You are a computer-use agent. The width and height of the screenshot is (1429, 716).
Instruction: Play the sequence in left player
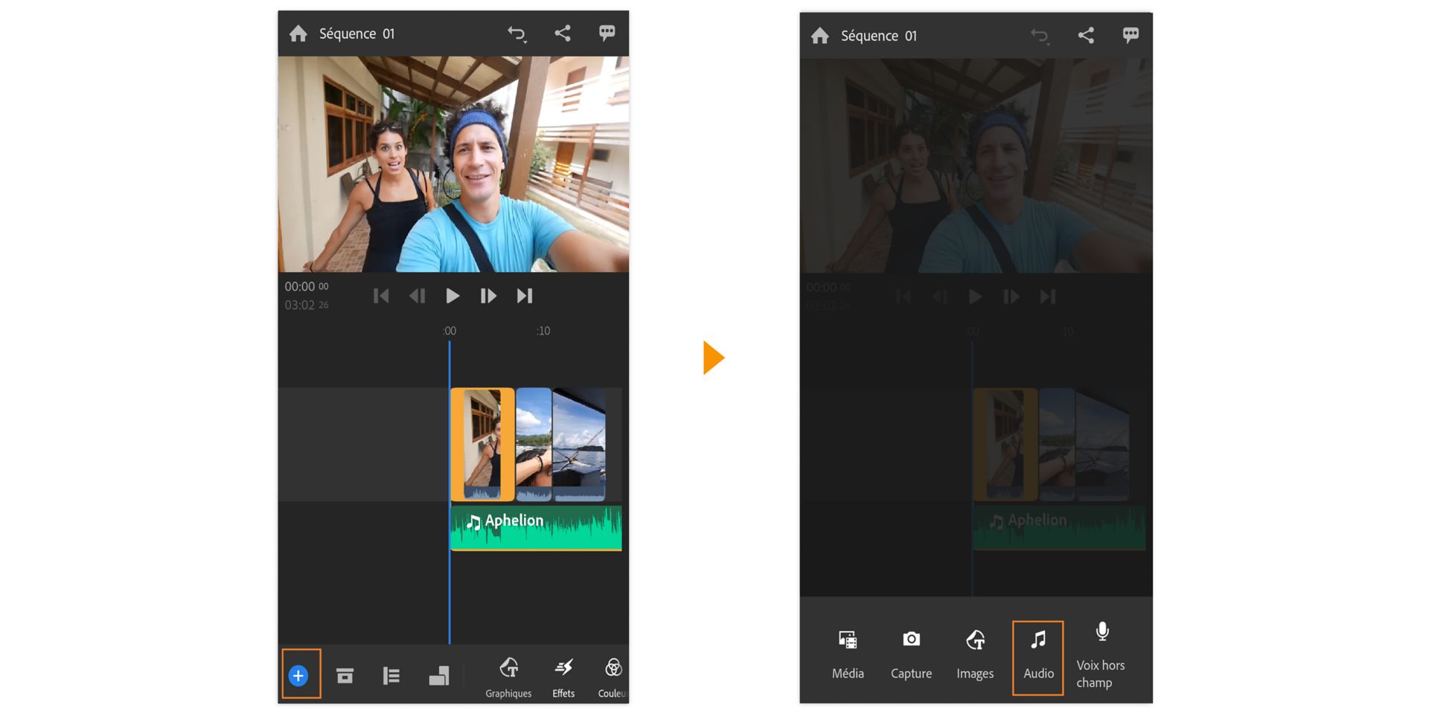pos(453,296)
